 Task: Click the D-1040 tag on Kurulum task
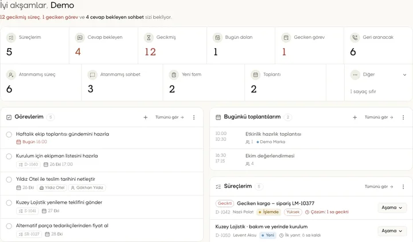coord(29,165)
